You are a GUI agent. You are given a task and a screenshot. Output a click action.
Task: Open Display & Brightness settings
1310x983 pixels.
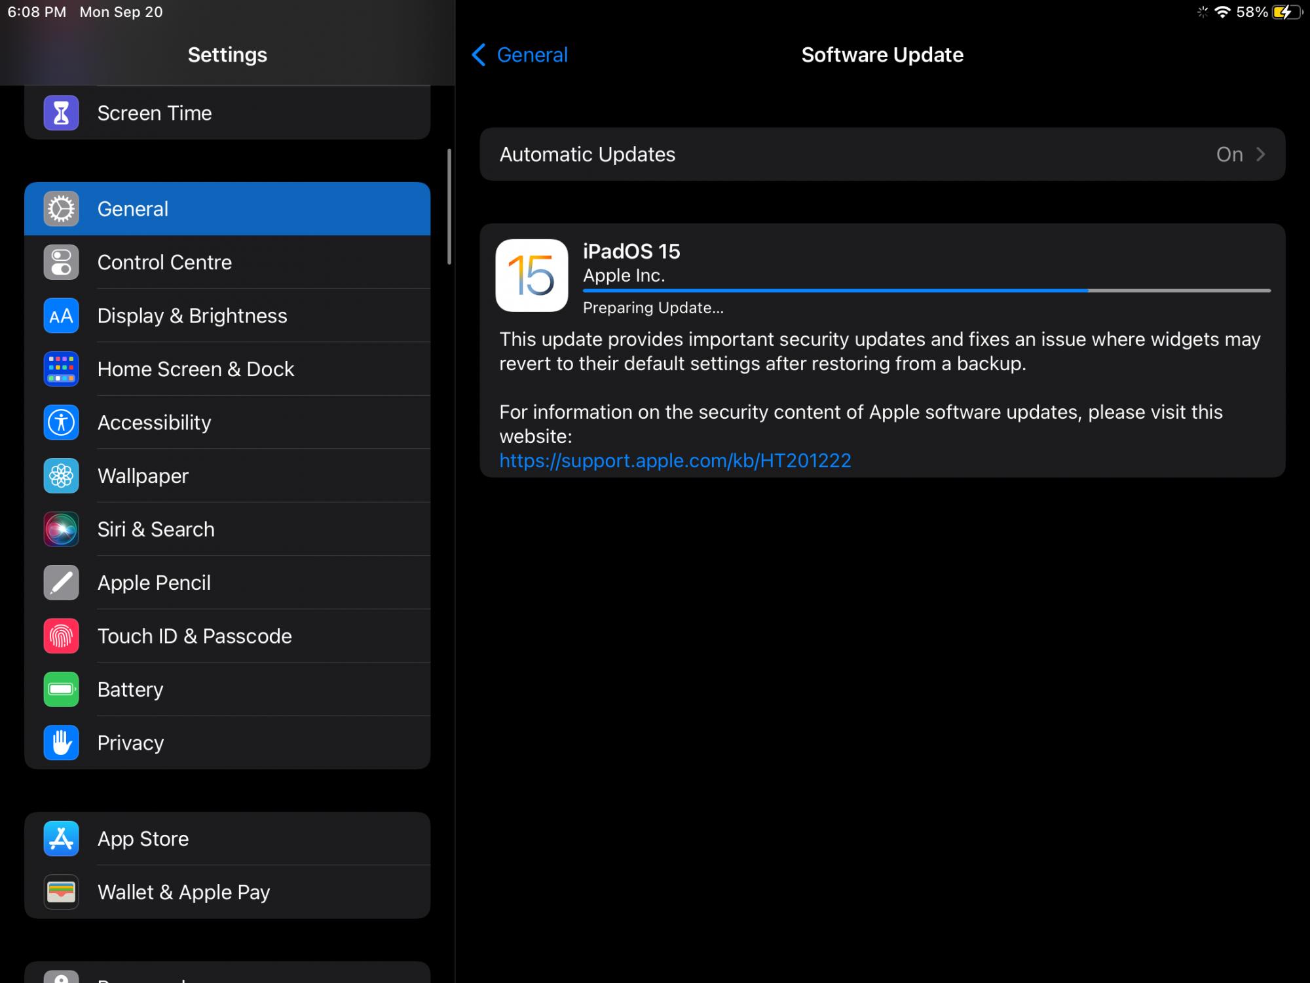click(x=227, y=316)
